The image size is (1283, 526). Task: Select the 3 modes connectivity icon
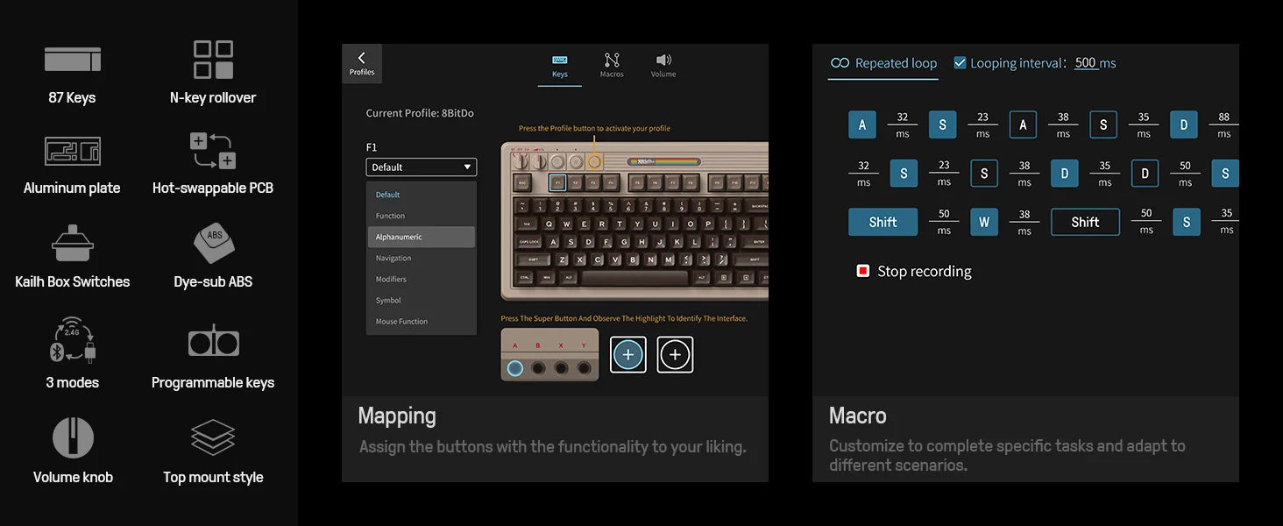[73, 340]
